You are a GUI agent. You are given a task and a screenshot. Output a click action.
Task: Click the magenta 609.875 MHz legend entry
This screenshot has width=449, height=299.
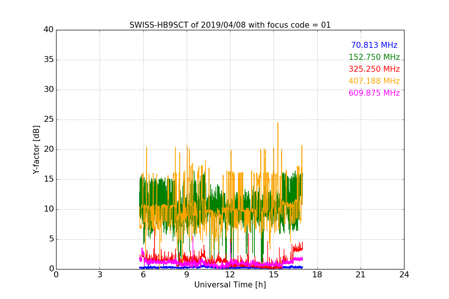point(374,93)
